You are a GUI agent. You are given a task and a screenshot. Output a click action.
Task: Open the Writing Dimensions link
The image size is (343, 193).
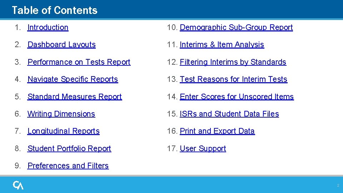tap(61, 114)
